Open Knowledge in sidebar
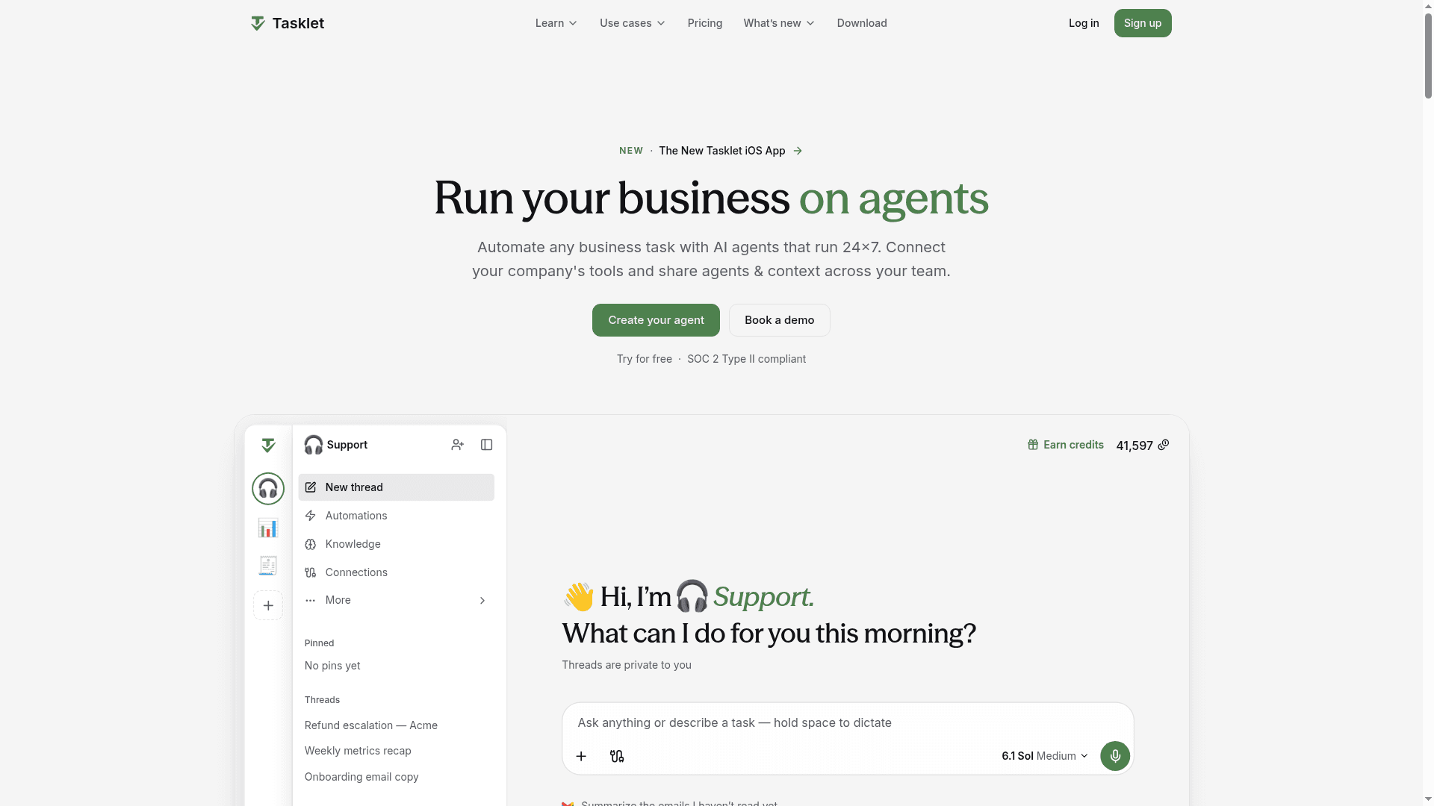The image size is (1434, 806). [397, 544]
